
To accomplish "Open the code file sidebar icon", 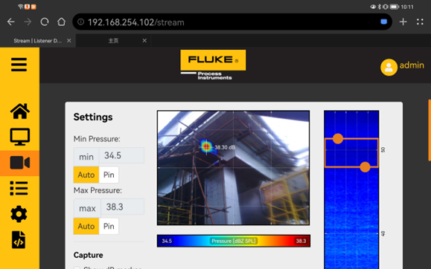I will 19,240.
